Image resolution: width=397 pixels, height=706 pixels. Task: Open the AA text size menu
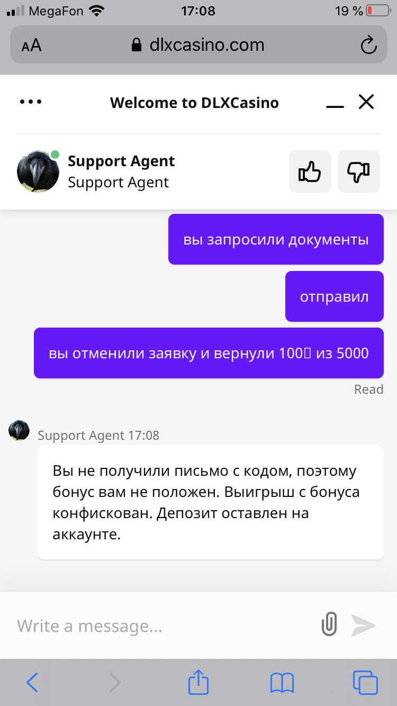pos(31,45)
